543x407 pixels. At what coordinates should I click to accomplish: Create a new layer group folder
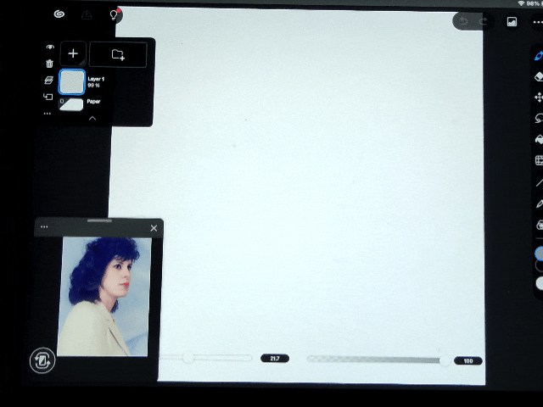click(118, 54)
